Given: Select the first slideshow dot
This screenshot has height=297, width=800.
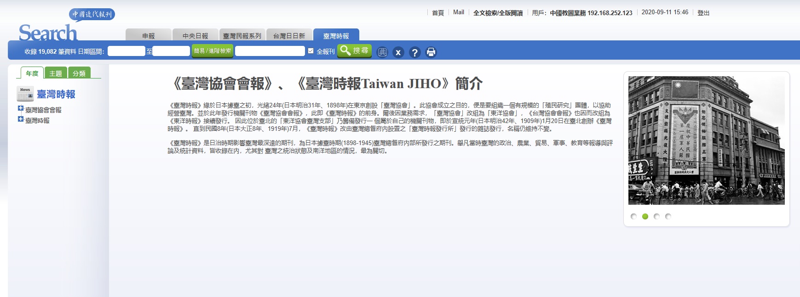Looking at the screenshot, I should 633,217.
